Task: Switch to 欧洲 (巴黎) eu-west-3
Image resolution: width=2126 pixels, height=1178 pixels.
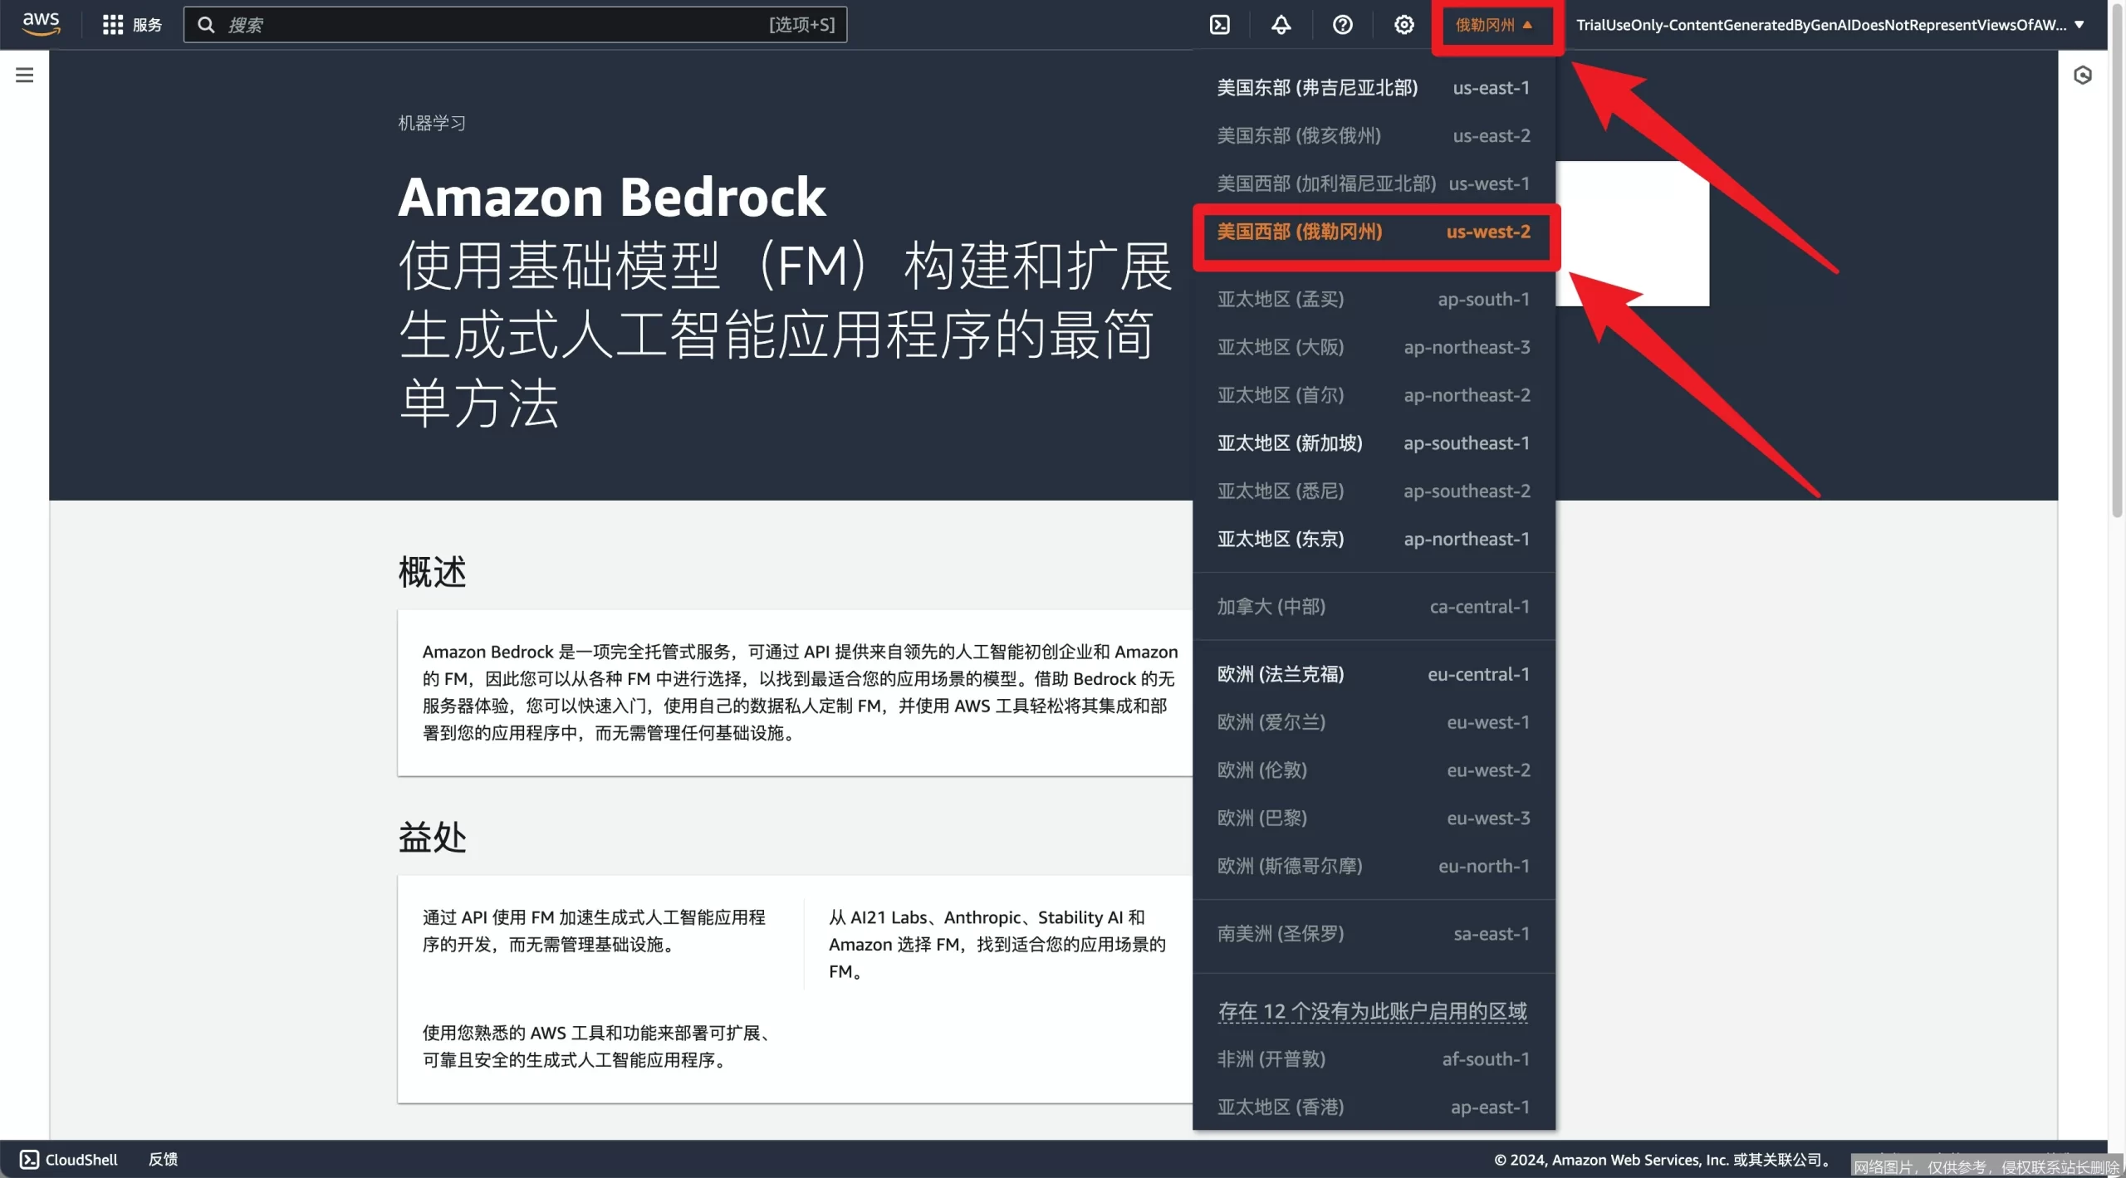Action: 1374,819
